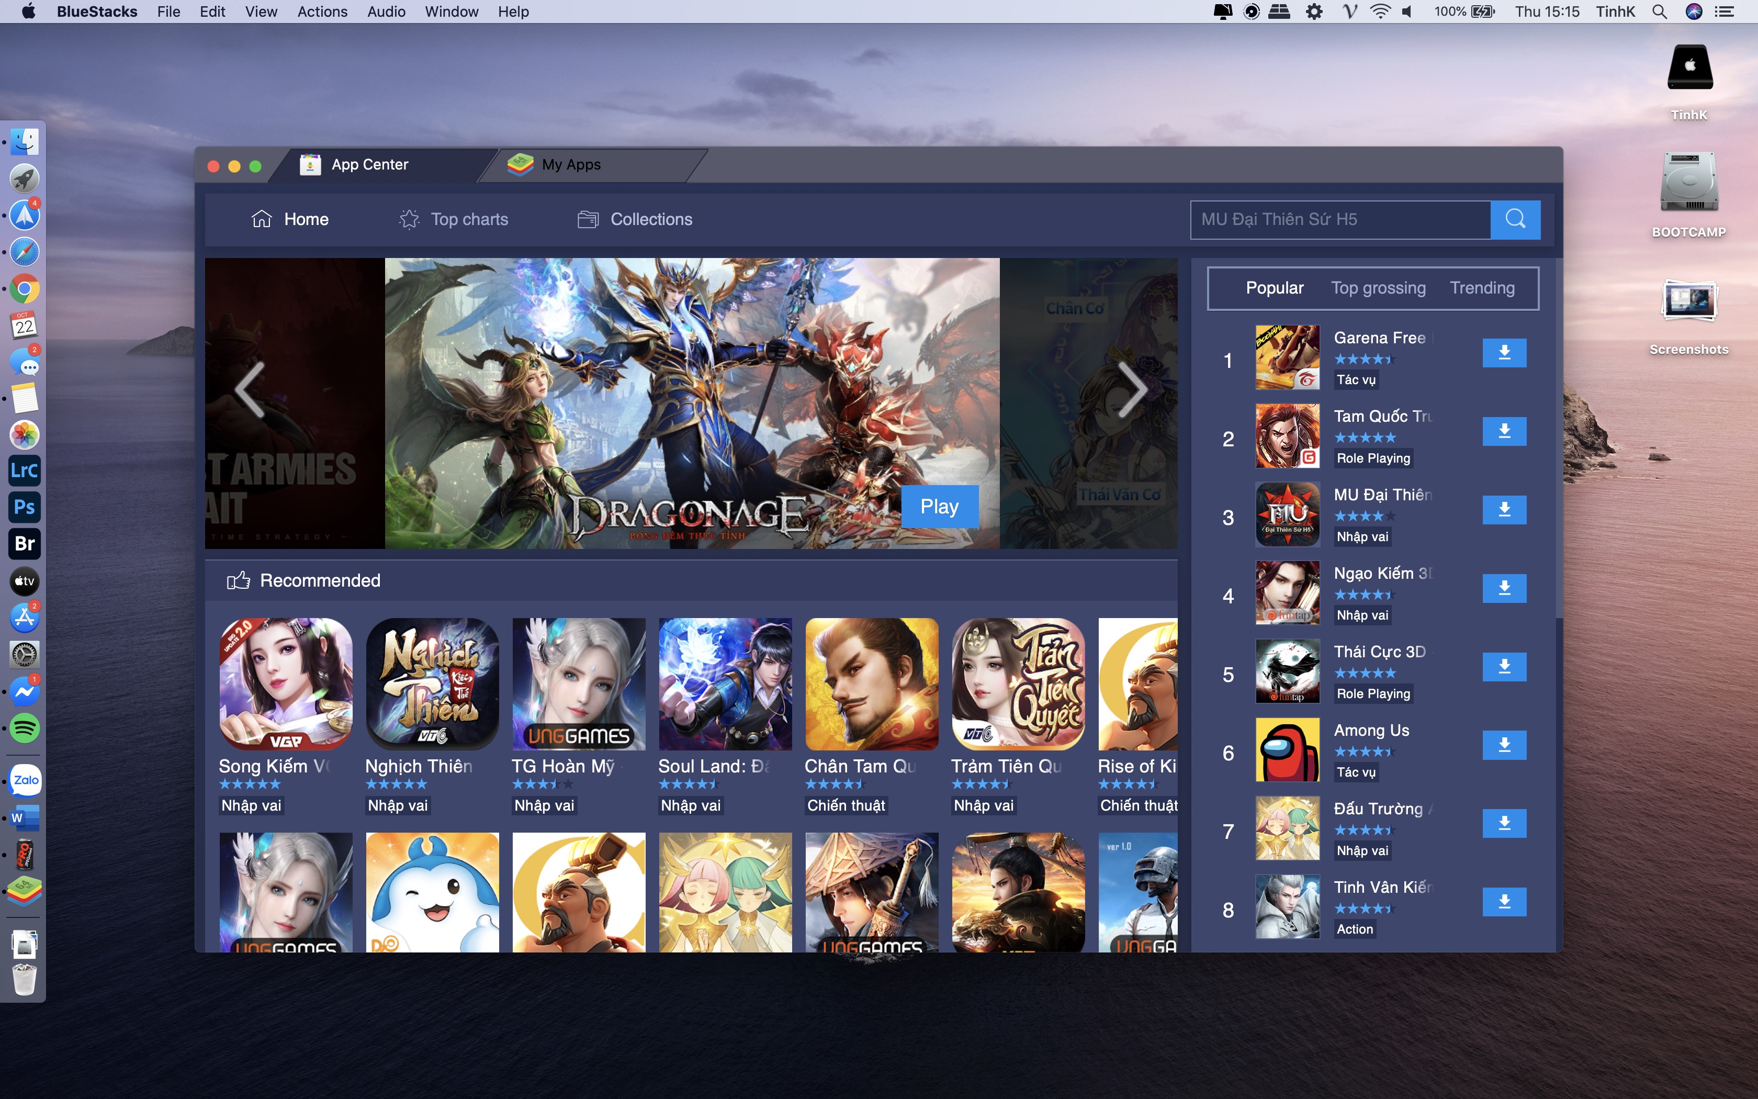Open Song Kiếm recommended game icon

coord(286,684)
